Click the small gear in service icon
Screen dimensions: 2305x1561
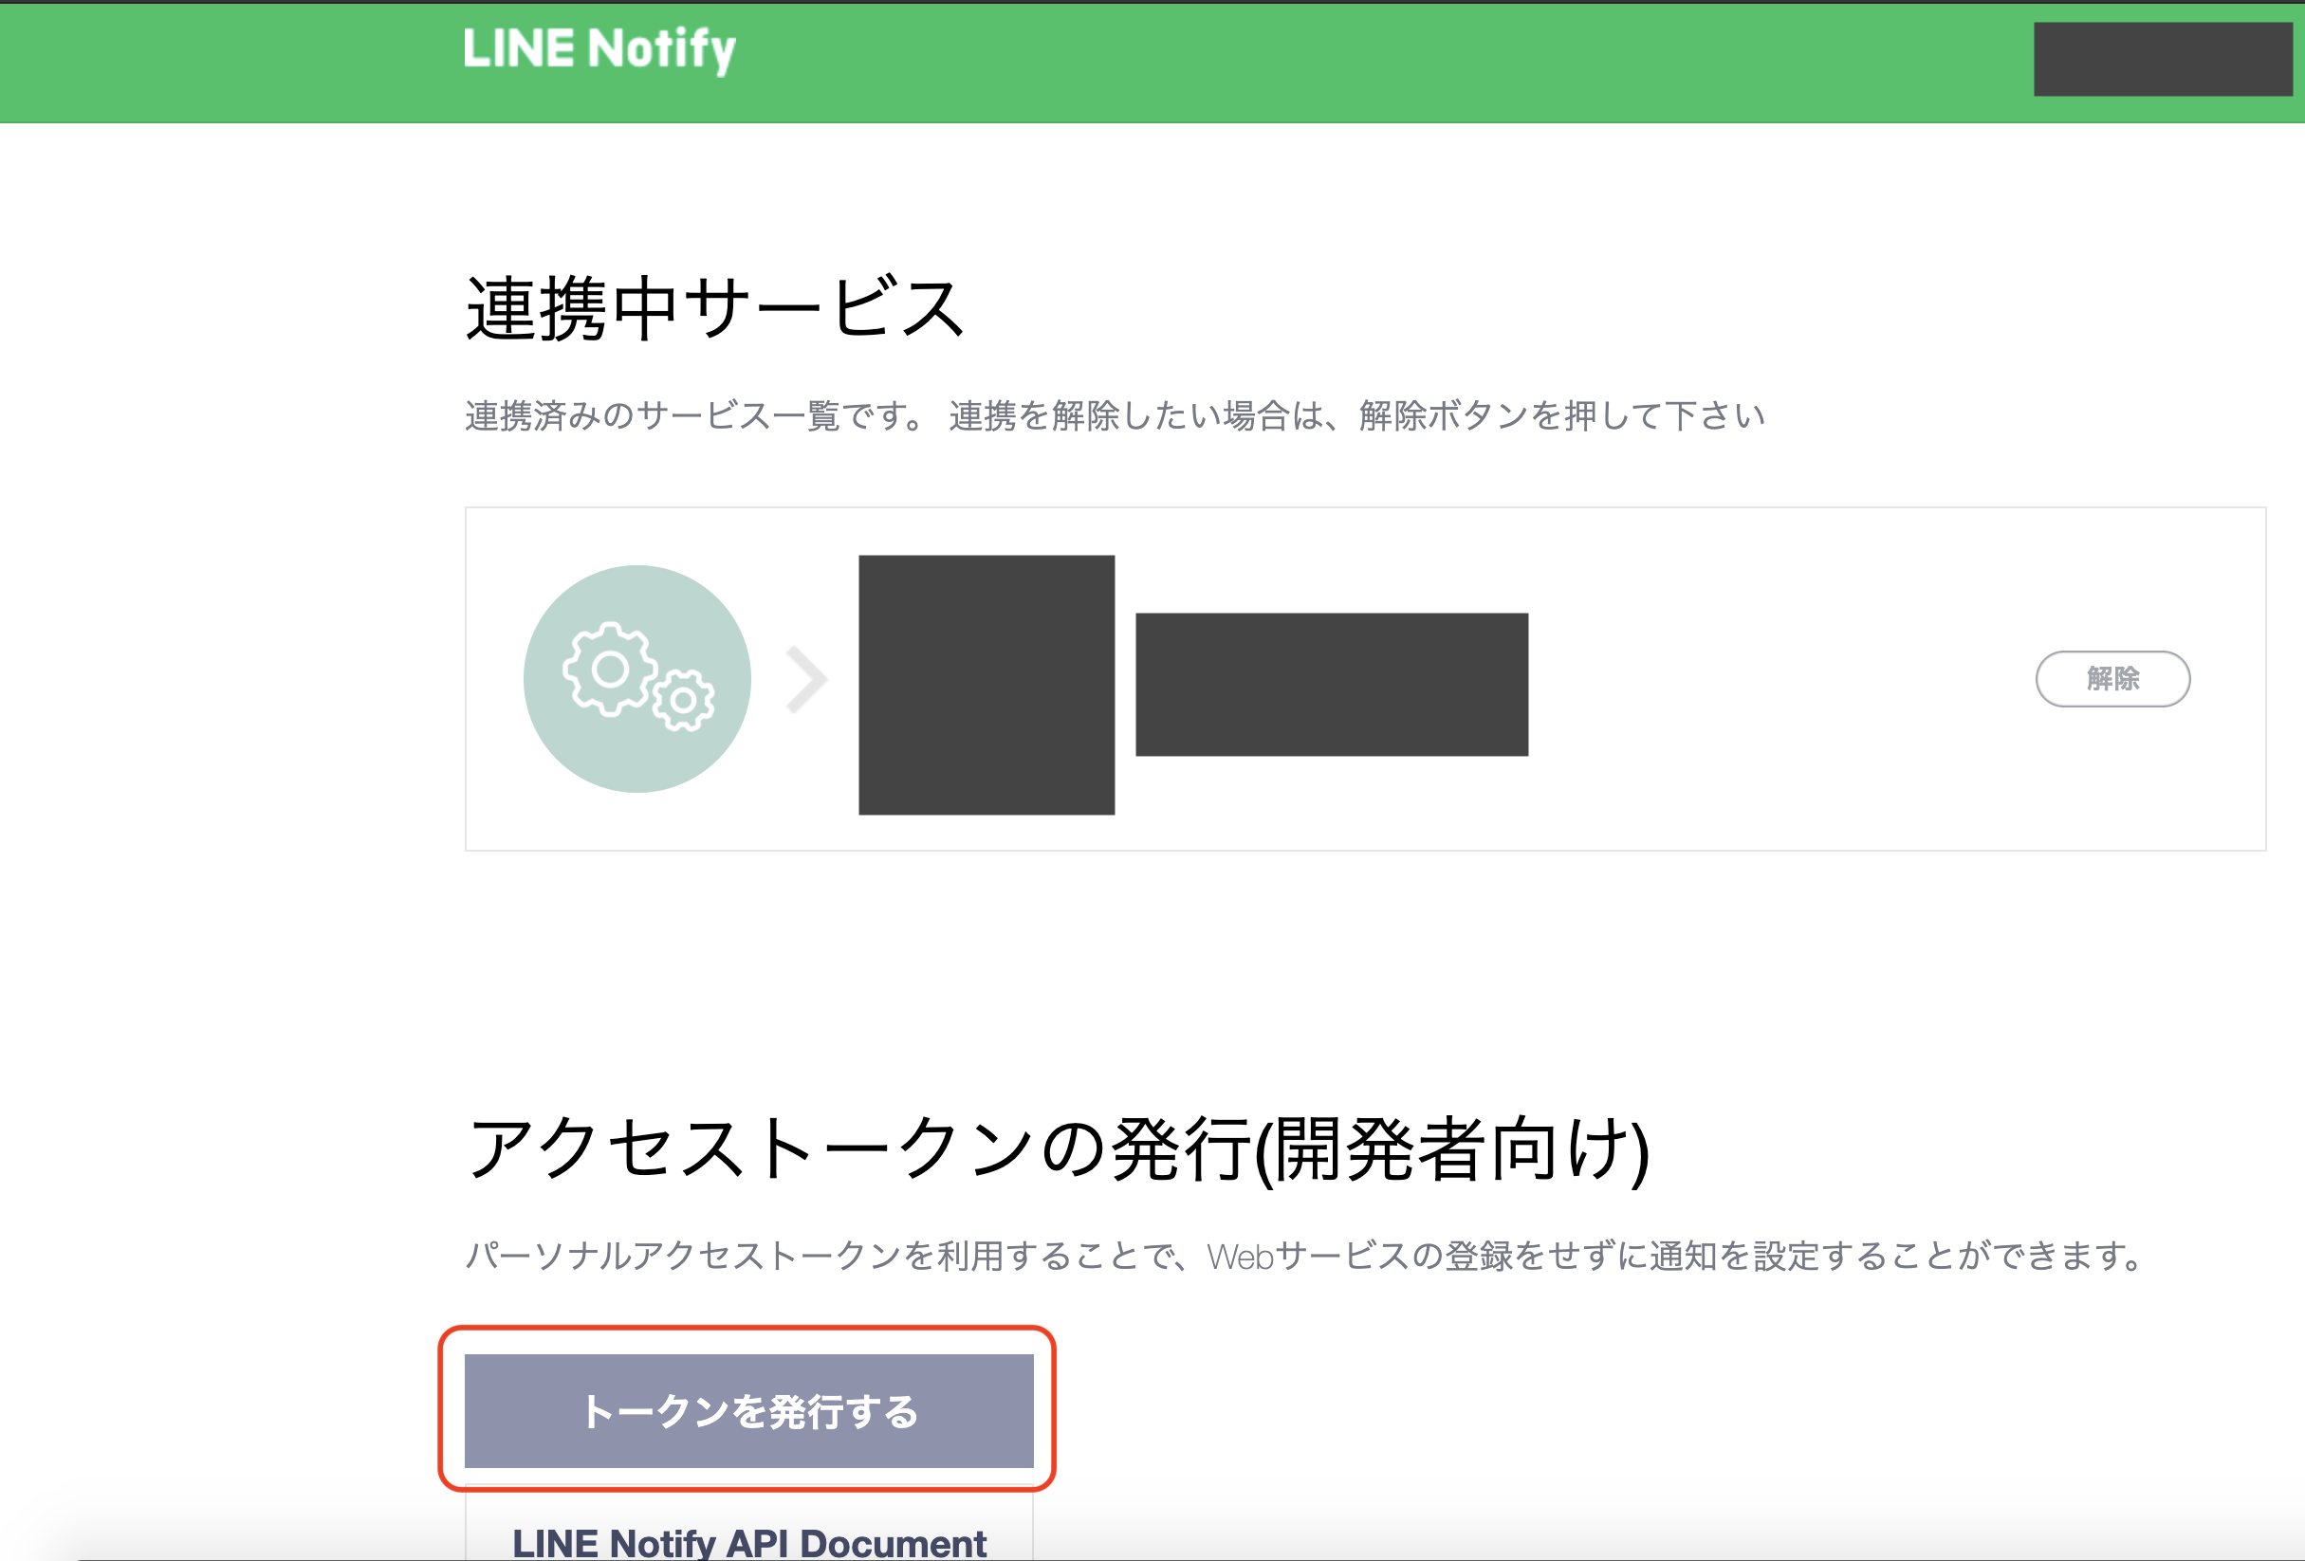coord(683,701)
